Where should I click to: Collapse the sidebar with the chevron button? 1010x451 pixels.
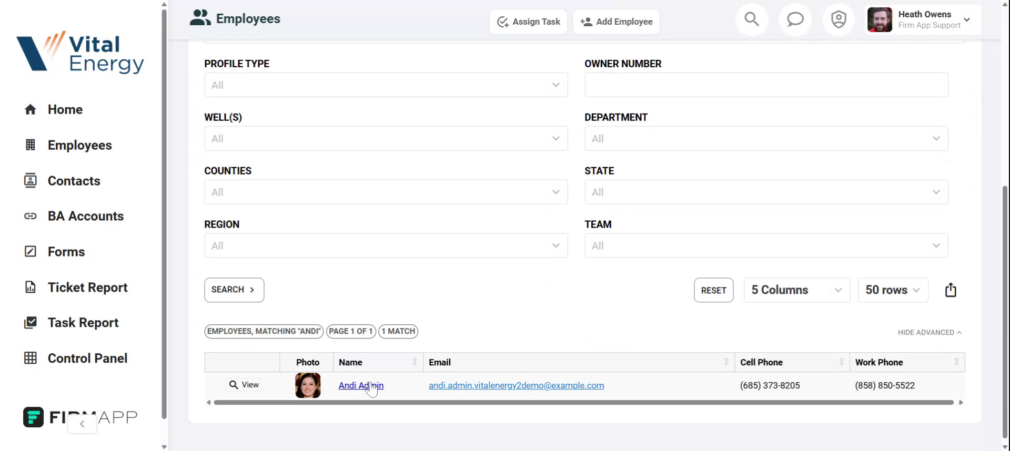pyautogui.click(x=82, y=424)
